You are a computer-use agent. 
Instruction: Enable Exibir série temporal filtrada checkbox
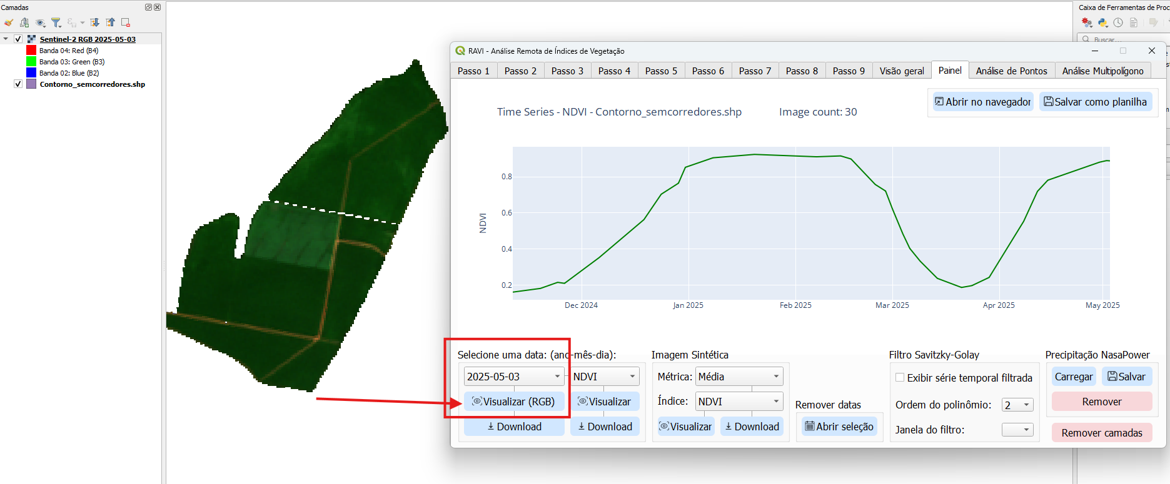click(x=900, y=377)
